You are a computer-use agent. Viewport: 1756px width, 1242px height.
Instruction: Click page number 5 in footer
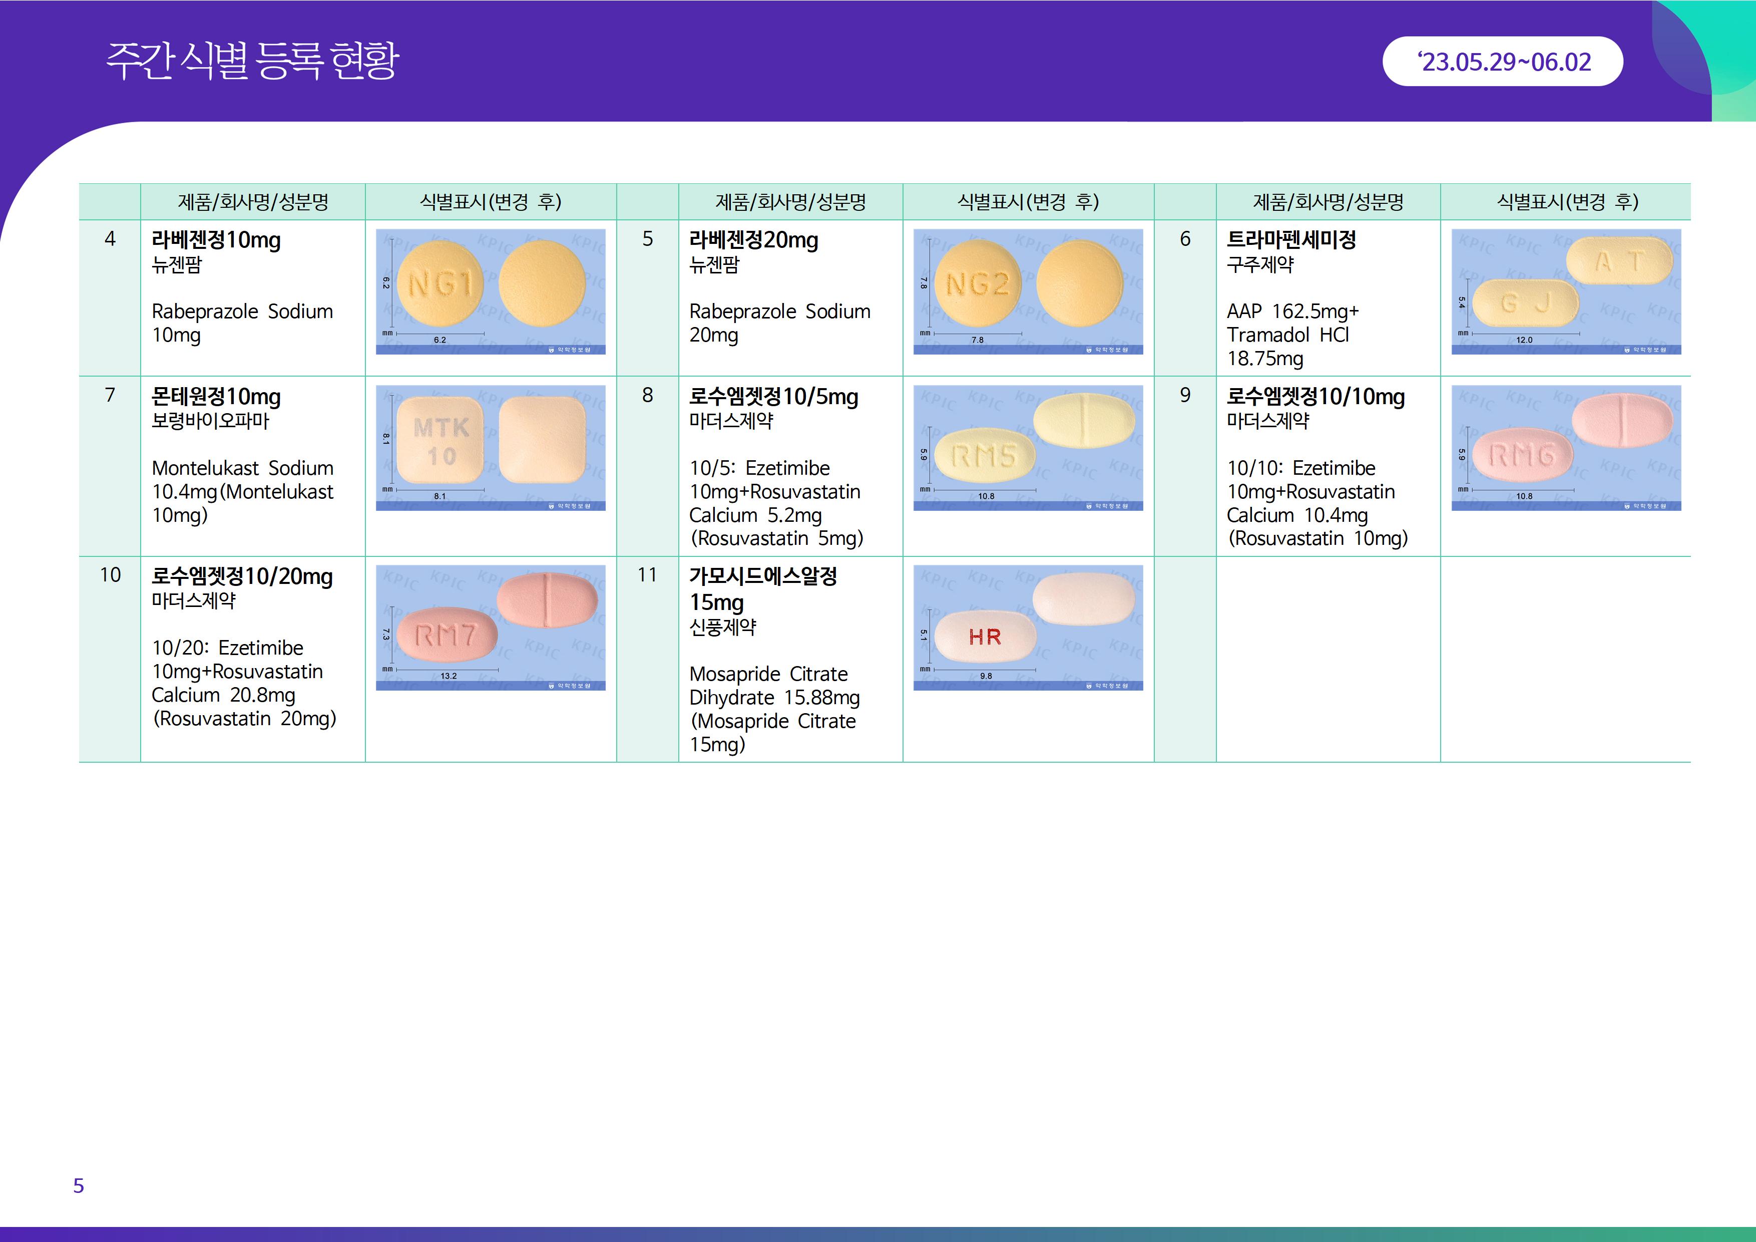coord(78,1185)
